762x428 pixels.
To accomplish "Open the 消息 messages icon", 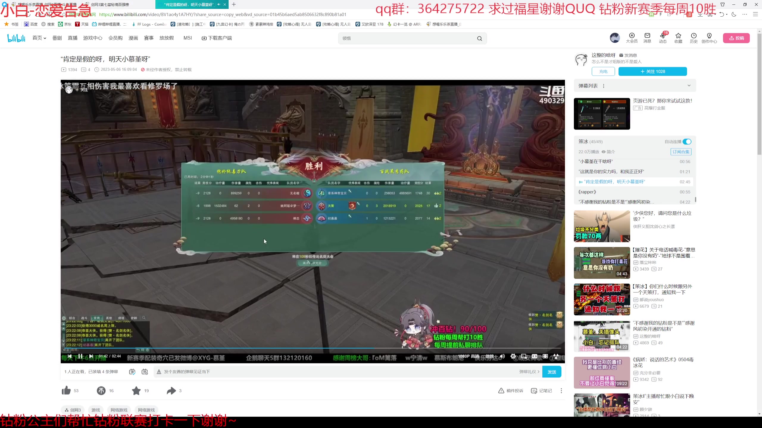I will [x=647, y=38].
